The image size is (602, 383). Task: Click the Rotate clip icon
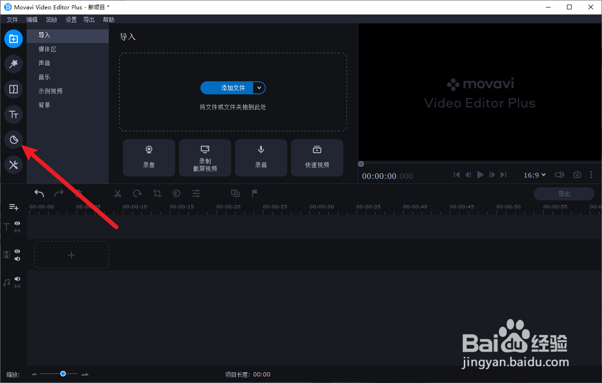(137, 193)
